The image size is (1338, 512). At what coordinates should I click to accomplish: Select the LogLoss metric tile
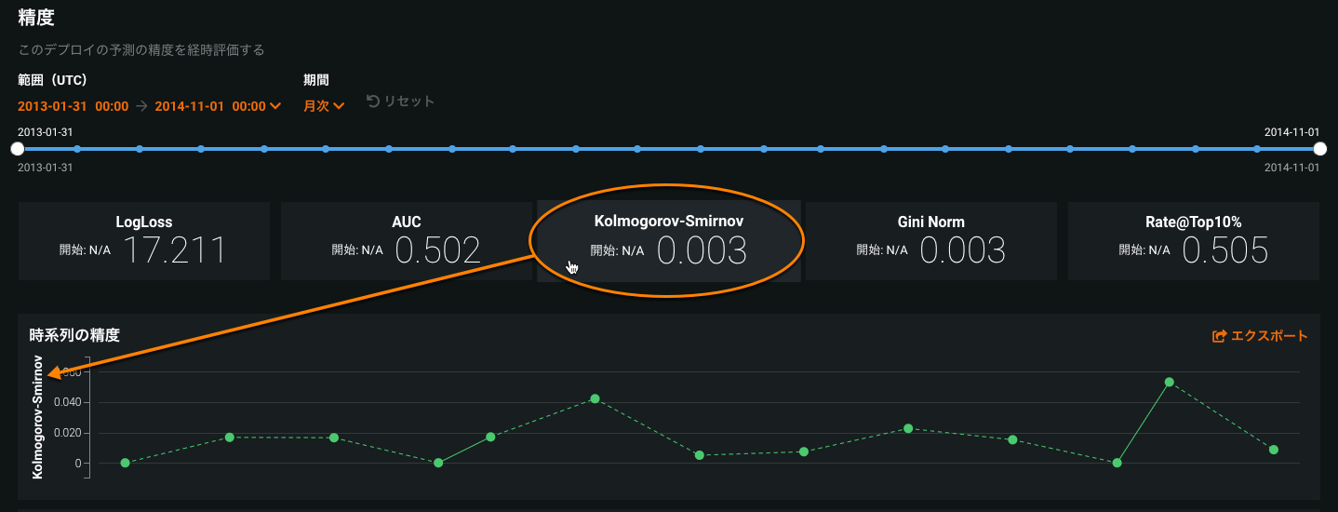point(144,241)
